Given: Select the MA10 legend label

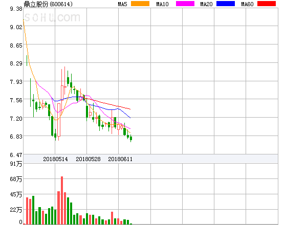Looking at the screenshot, I should (x=162, y=4).
